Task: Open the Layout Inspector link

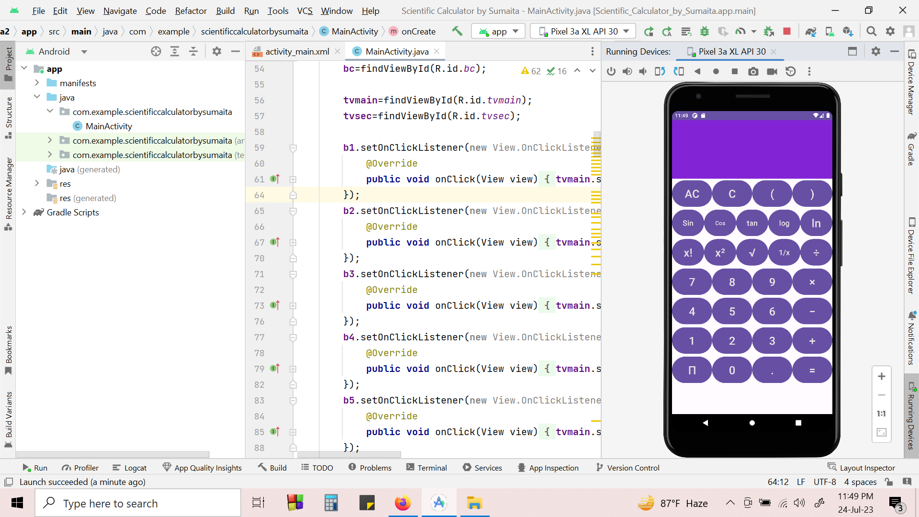Action: [x=866, y=468]
